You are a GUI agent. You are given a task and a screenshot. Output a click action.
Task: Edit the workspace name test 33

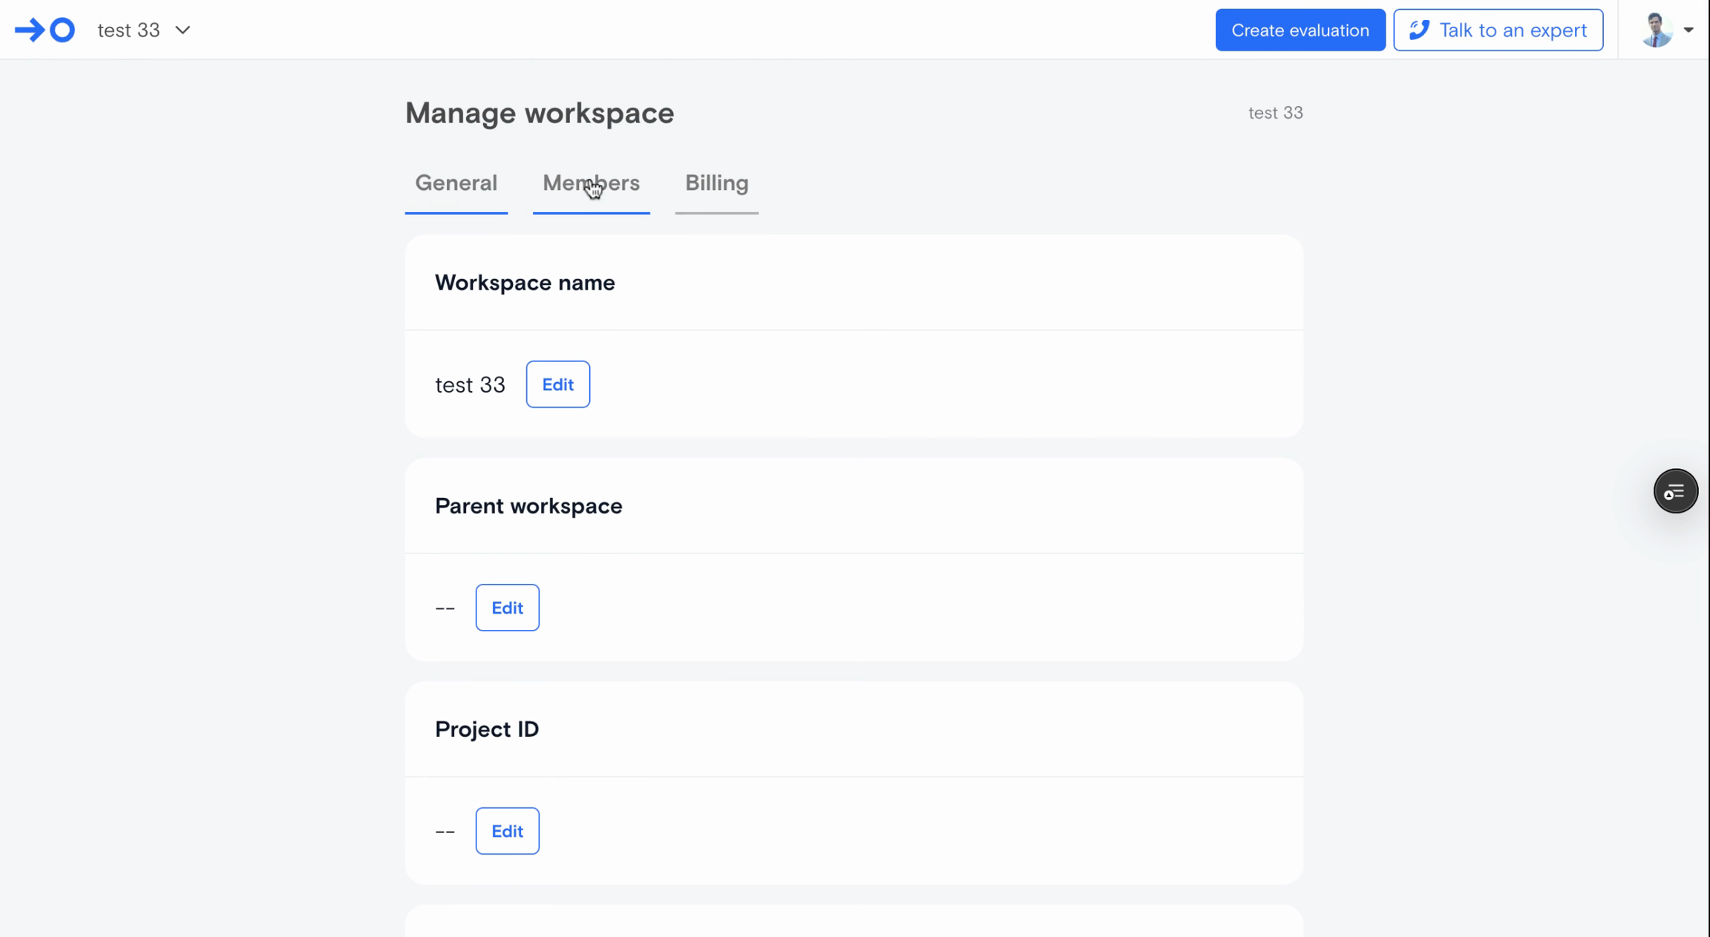pyautogui.click(x=557, y=384)
